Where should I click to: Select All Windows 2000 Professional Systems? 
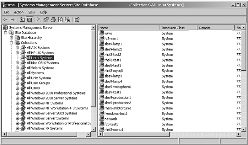pos(56,93)
